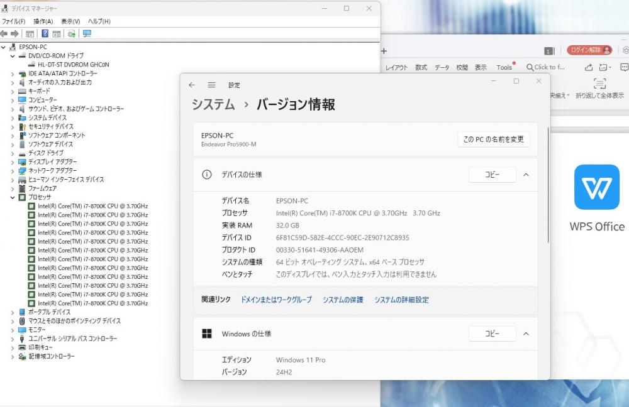
Task: Switch to the レイアウト tab in WPS
Action: (x=396, y=67)
